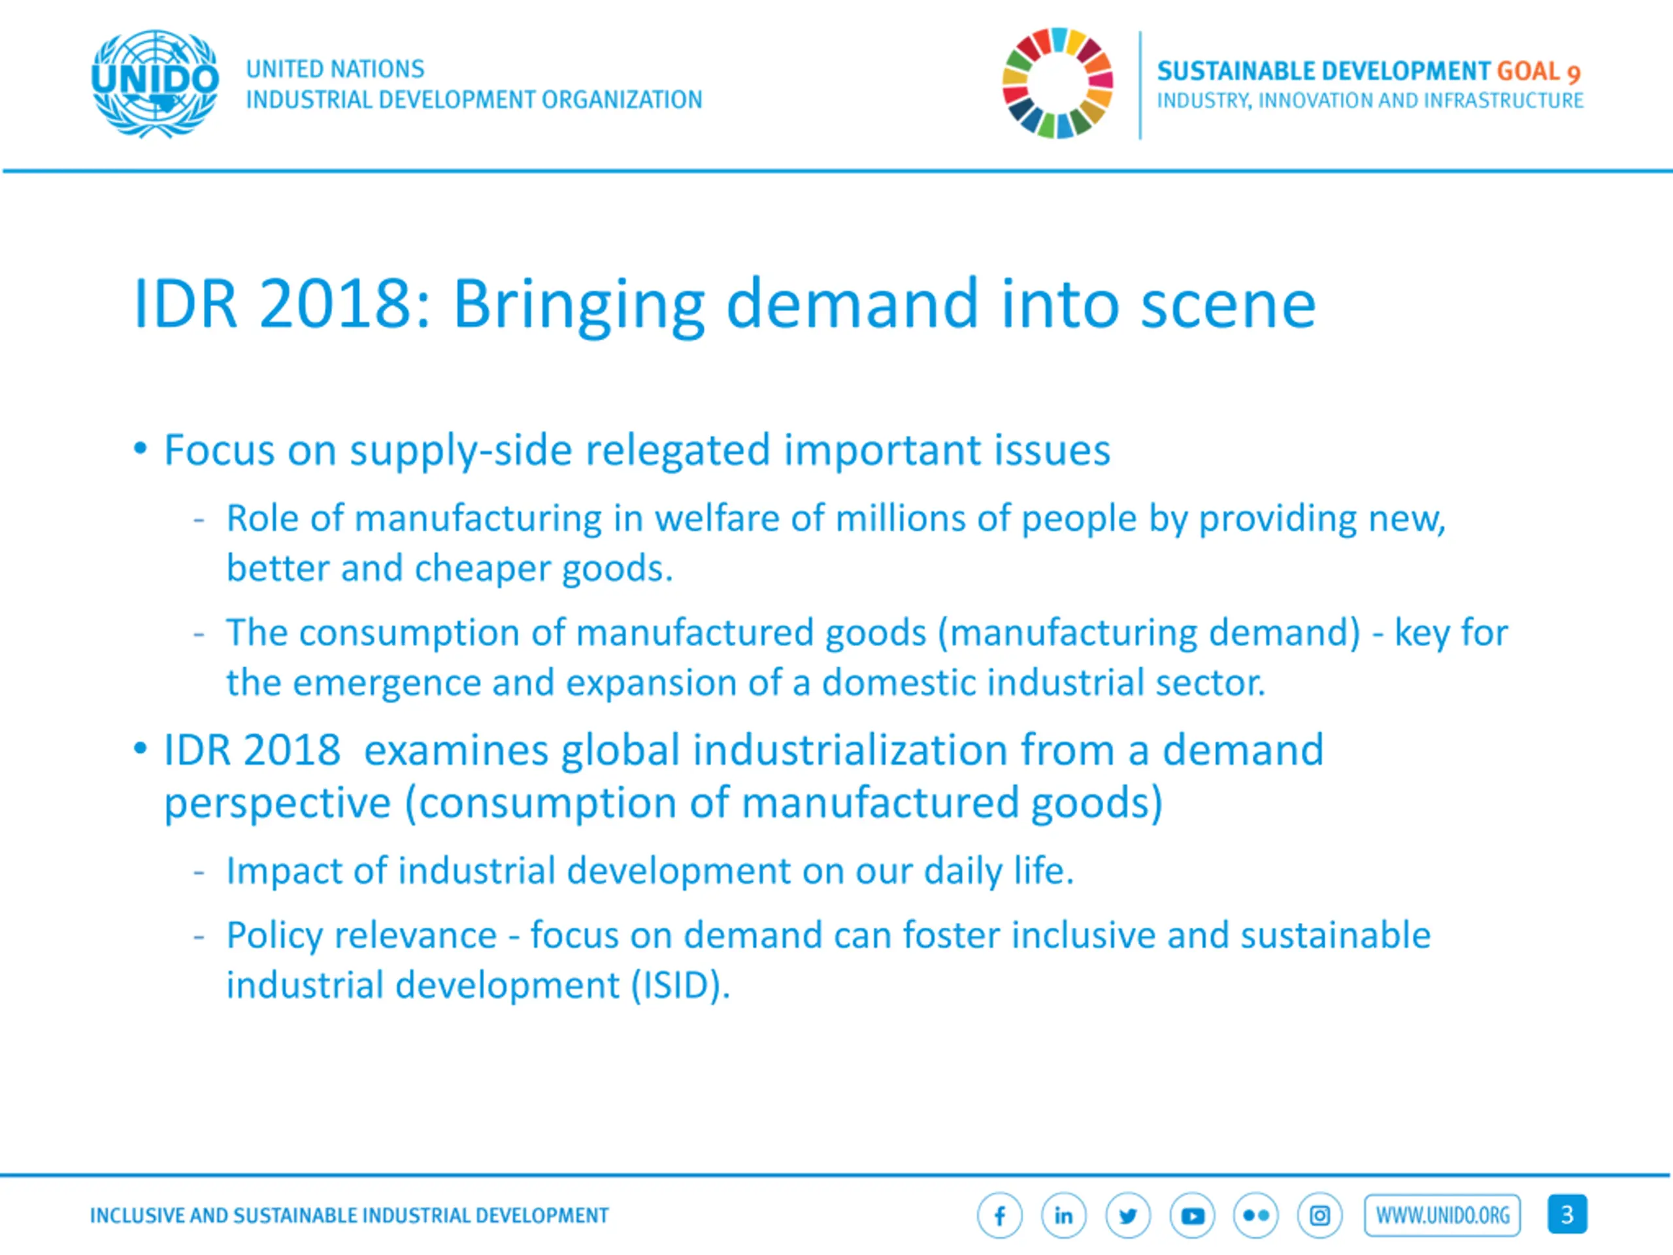
Task: Open the Facebook icon in footer
Action: 999,1216
